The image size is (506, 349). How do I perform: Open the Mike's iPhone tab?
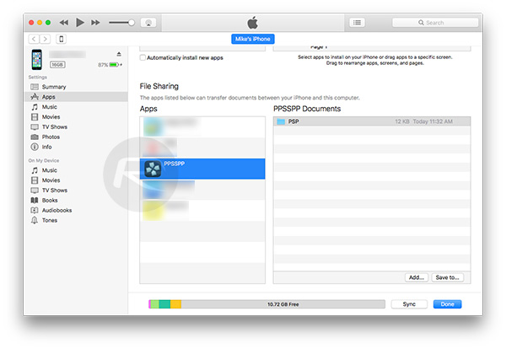click(x=253, y=39)
